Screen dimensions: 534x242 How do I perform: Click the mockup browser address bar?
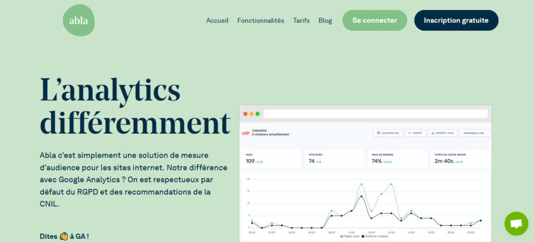pyautogui.click(x=375, y=114)
